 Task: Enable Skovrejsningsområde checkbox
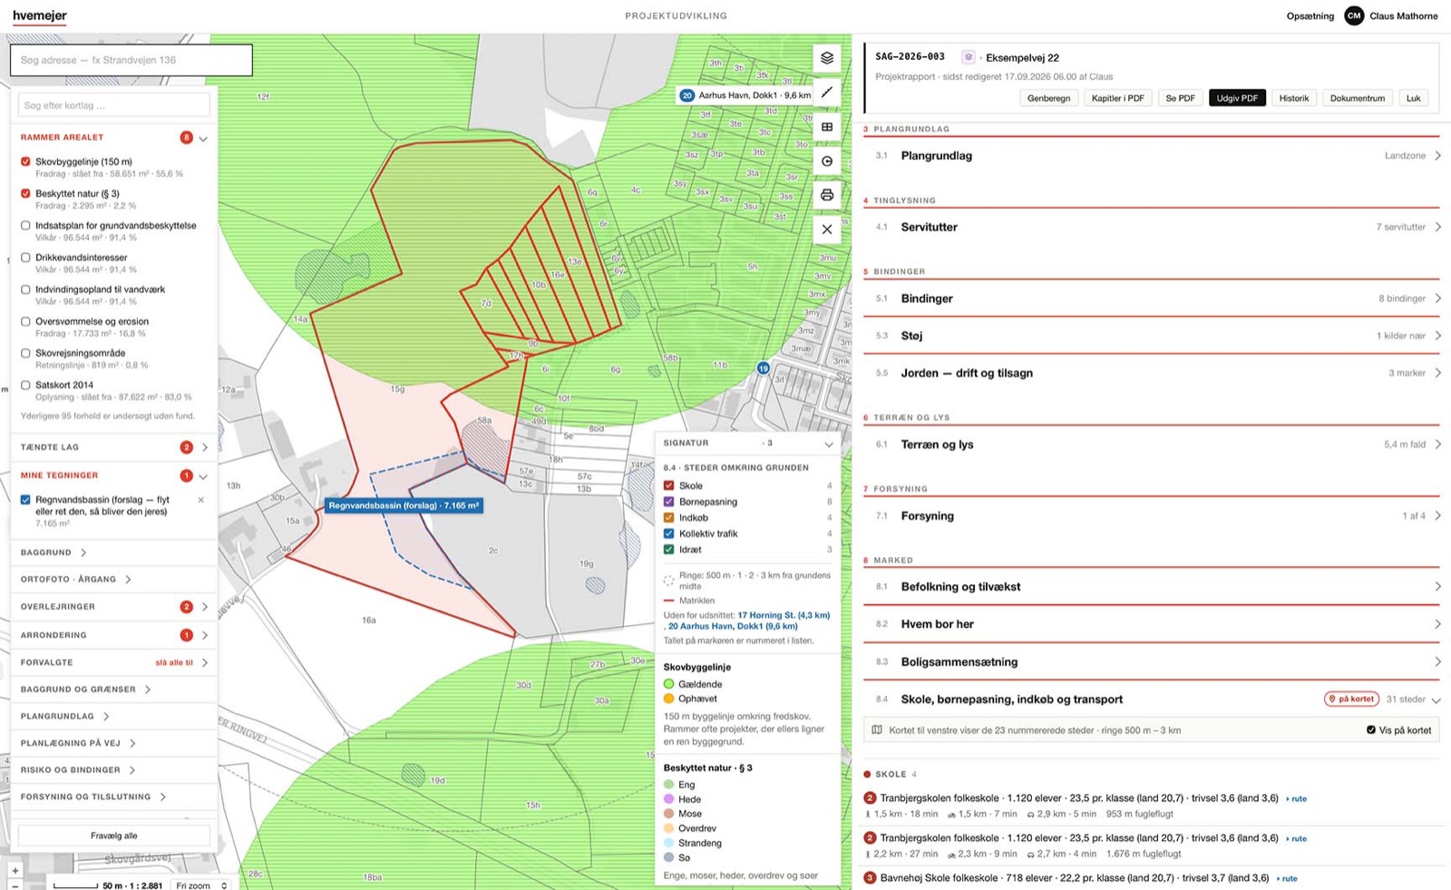[25, 353]
